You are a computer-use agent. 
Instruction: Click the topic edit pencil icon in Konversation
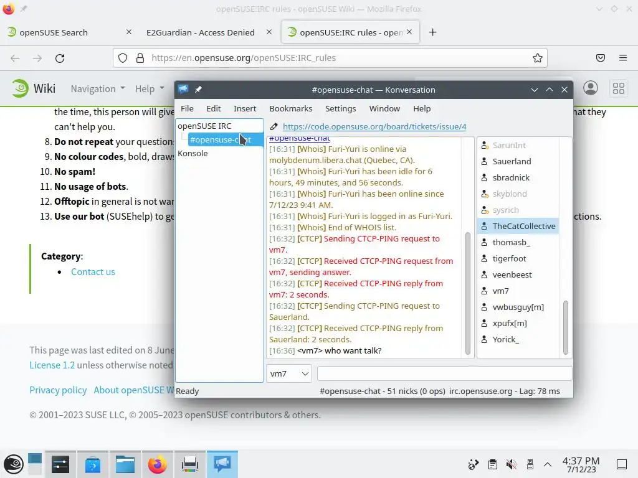274,126
